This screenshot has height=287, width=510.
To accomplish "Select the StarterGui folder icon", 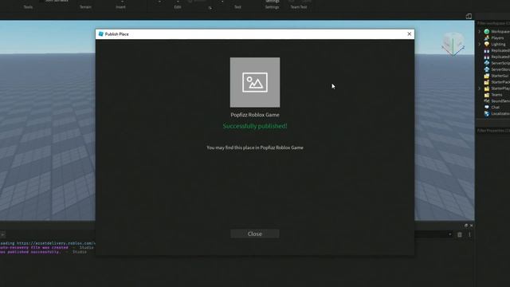I will pyautogui.click(x=487, y=76).
